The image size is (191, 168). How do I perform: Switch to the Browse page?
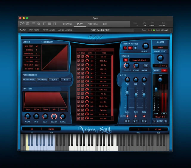(x=67, y=24)
